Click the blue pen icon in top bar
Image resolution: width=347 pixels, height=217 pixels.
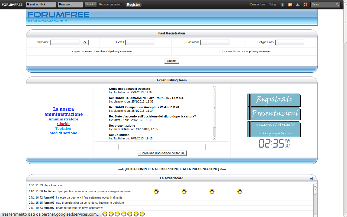click(282, 5)
